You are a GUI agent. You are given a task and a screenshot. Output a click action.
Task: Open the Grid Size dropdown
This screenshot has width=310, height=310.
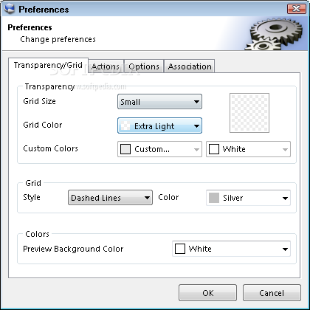(159, 101)
